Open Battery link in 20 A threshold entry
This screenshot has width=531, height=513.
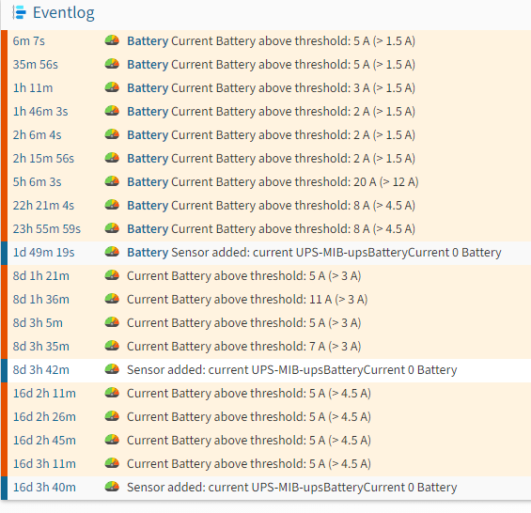(148, 182)
